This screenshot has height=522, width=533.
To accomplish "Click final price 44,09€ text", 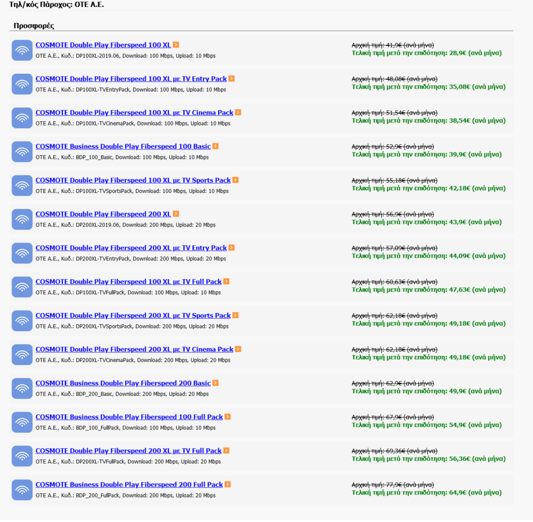I will (x=429, y=256).
